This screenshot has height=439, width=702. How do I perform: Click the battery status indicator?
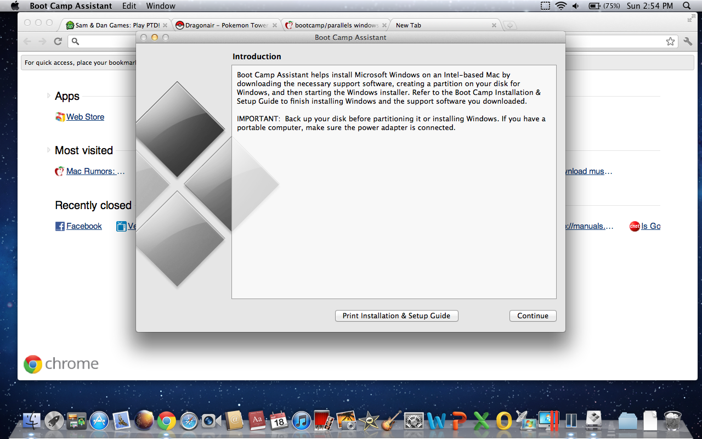(x=604, y=6)
